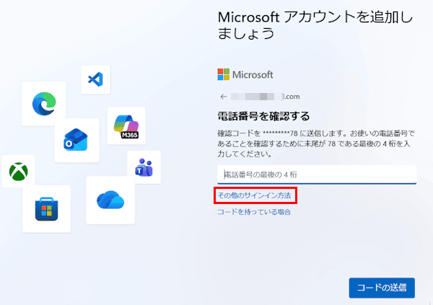Viewport: 433px width, 305px height.
Task: Click the Microsoft four-color logo
Action: tap(224, 74)
